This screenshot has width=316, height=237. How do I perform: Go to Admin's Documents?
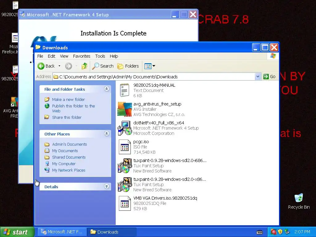pyautogui.click(x=69, y=144)
